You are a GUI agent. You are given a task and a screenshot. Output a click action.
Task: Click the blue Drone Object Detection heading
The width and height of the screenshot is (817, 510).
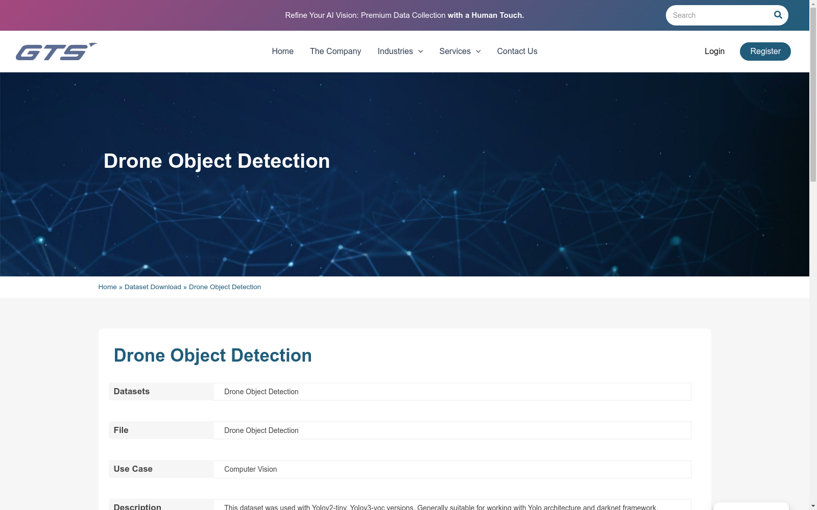click(x=212, y=355)
